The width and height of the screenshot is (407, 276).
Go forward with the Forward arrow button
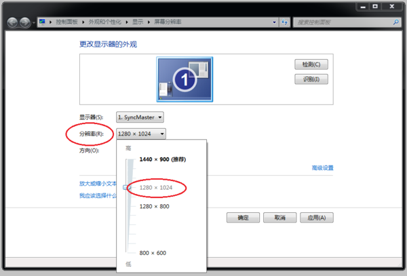[x=25, y=22]
